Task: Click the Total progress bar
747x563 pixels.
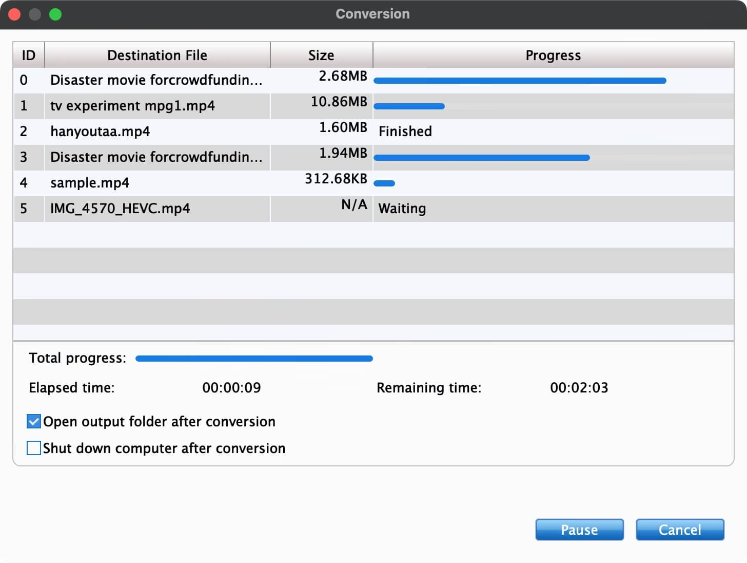Action: click(254, 359)
